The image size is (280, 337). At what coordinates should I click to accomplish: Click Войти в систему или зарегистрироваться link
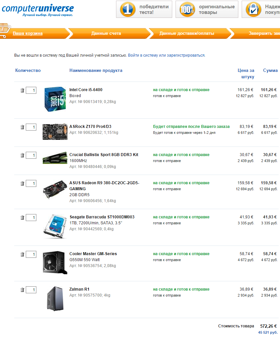point(166,55)
